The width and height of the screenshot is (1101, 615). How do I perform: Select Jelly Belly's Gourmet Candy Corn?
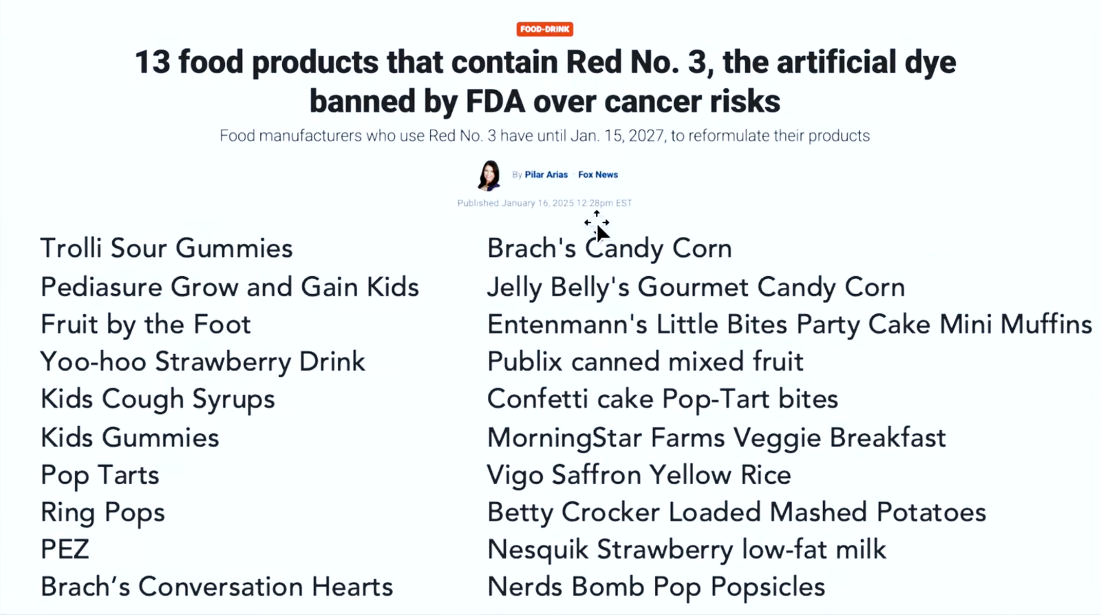coord(696,287)
